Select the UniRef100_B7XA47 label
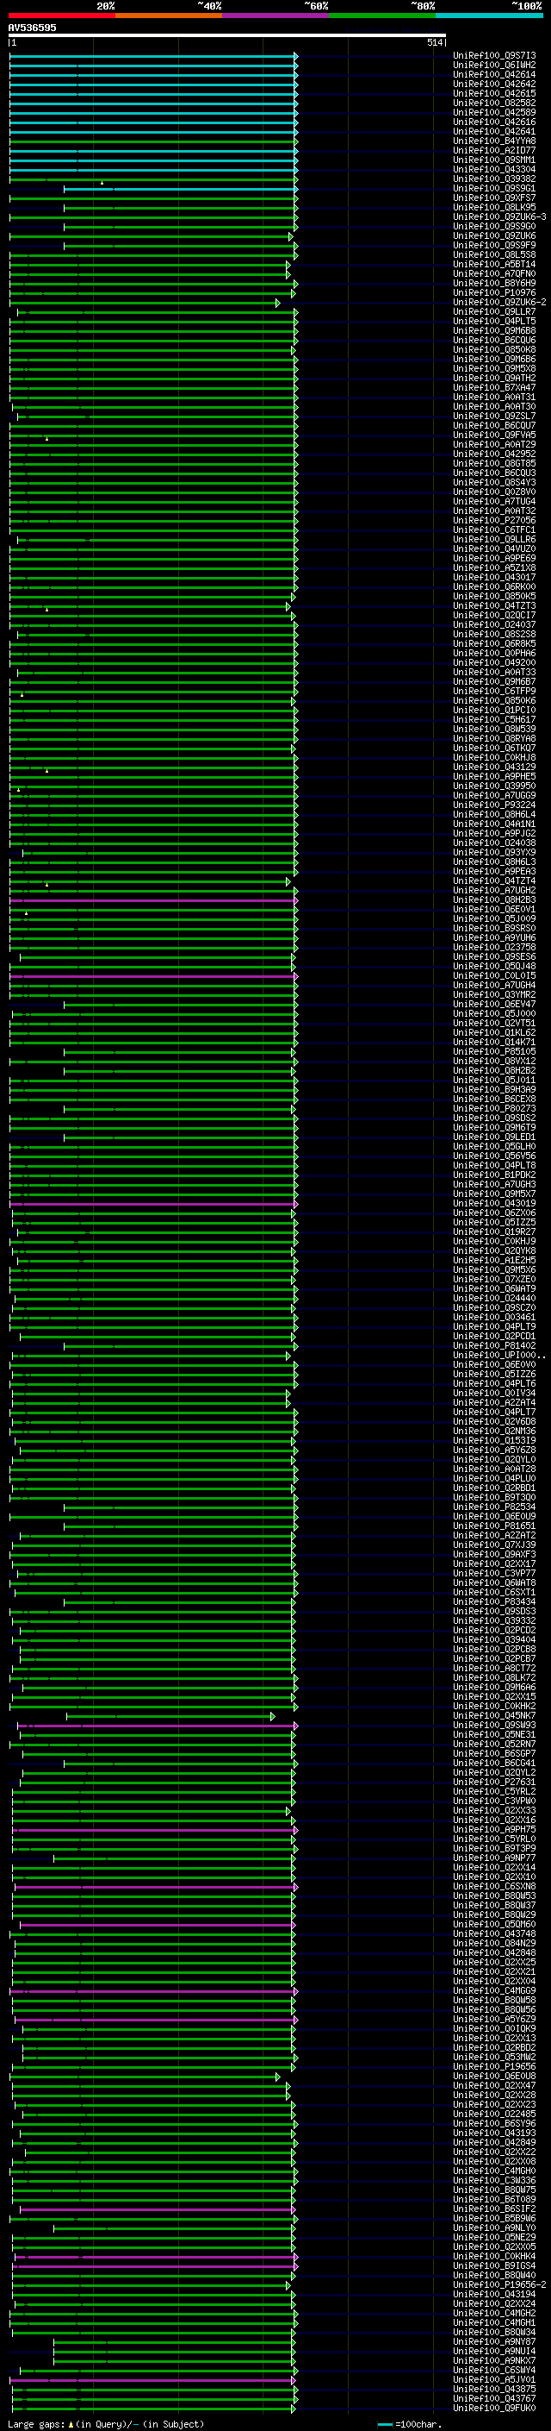 [x=494, y=388]
